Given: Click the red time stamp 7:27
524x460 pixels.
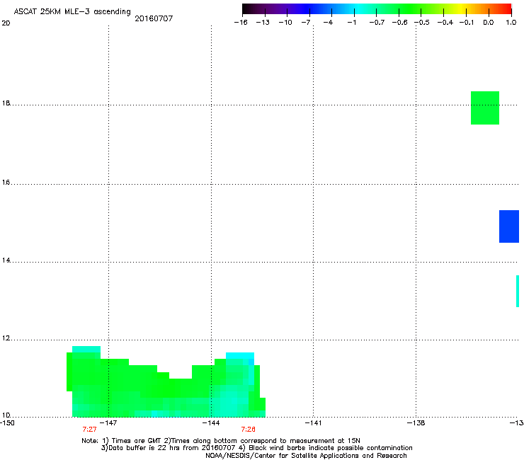Looking at the screenshot, I should pyautogui.click(x=89, y=430).
